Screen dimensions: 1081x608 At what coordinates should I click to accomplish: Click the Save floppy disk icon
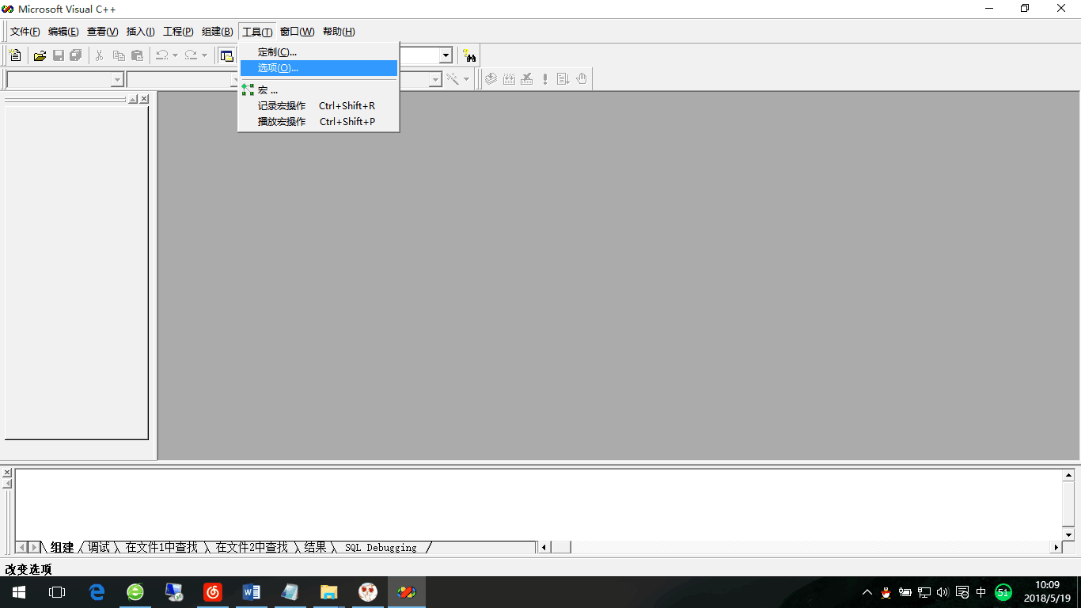tap(58, 55)
